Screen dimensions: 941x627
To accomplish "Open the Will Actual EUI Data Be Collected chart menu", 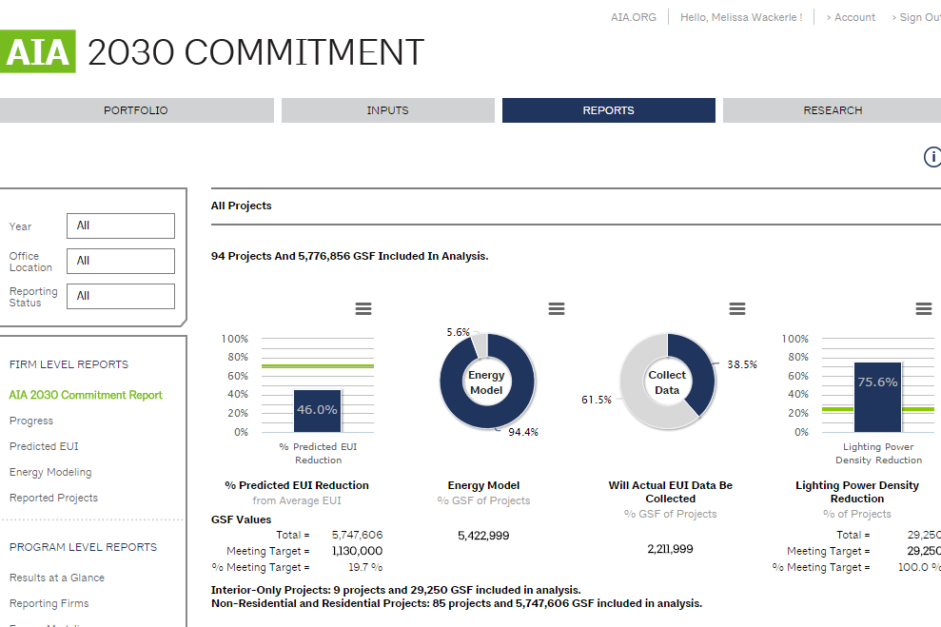I will pos(737,308).
